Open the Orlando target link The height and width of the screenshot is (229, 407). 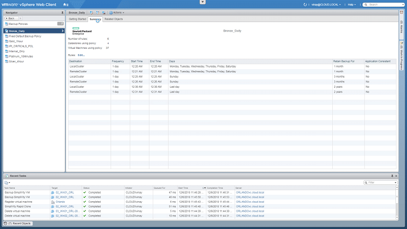[x=60, y=202]
